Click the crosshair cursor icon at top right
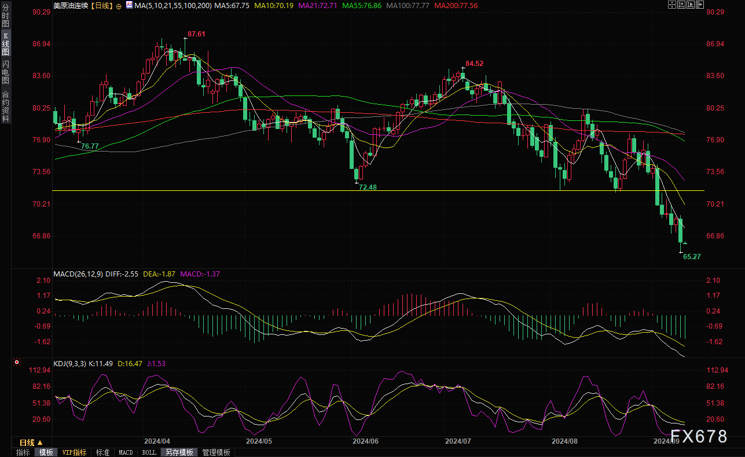This screenshot has height=457, width=745. (x=672, y=5)
